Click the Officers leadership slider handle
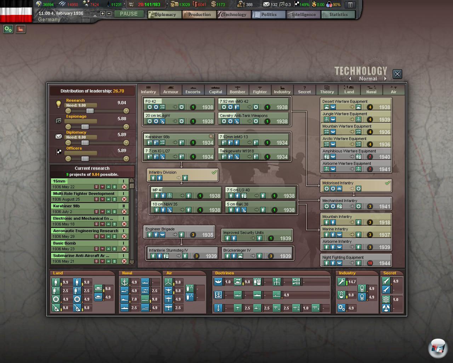453x363 pixels. click(x=85, y=158)
